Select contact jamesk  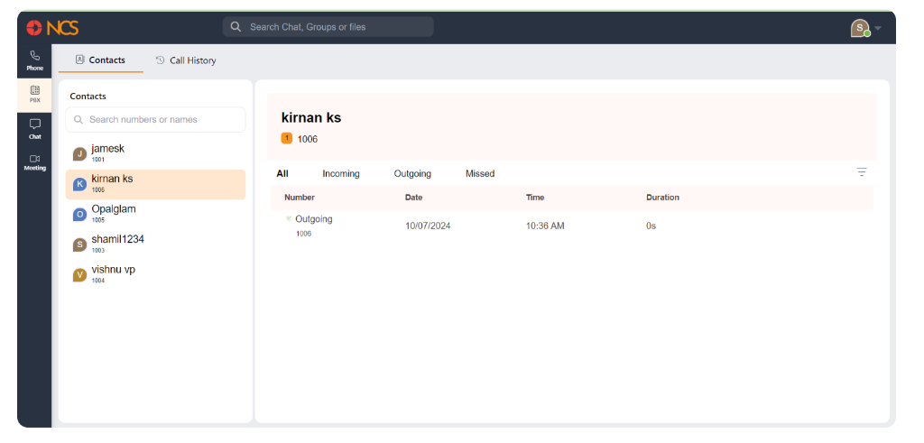pos(155,153)
